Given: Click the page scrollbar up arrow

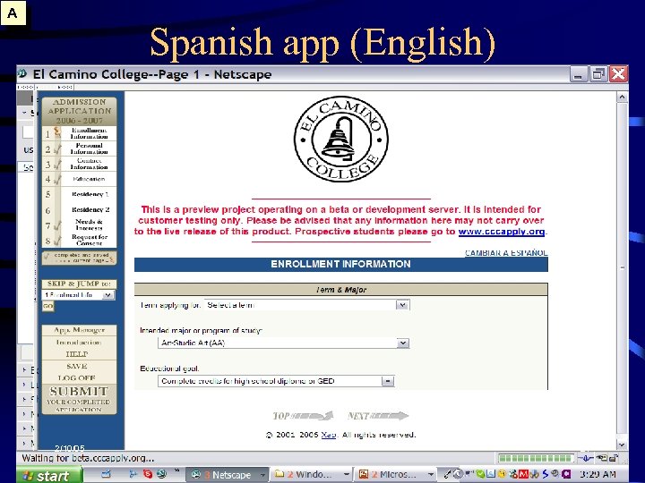Looking at the screenshot, I should (622, 97).
